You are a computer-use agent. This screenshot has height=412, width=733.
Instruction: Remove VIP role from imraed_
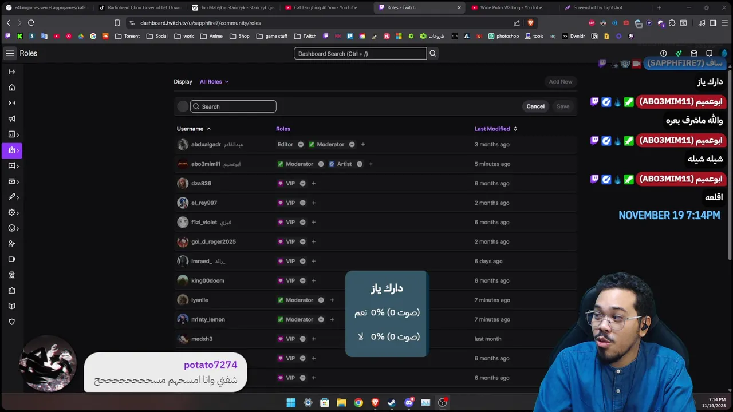[x=302, y=262]
